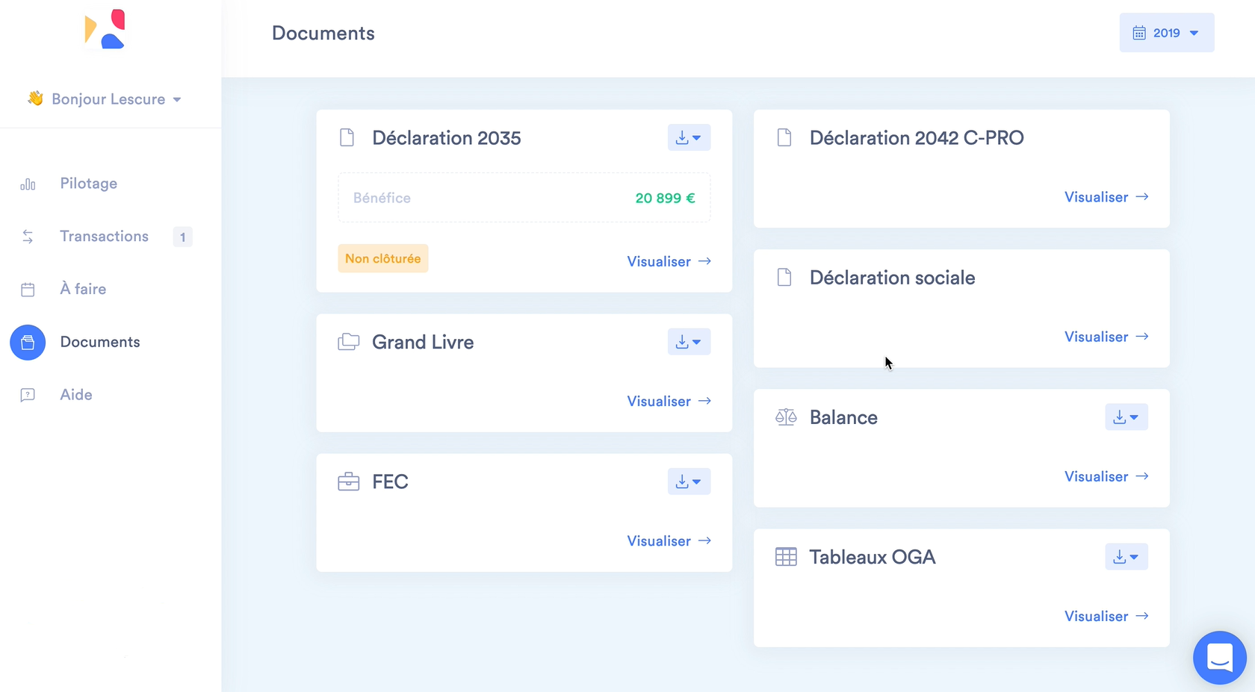
Task: Expand the Balance download options
Action: (x=1126, y=417)
